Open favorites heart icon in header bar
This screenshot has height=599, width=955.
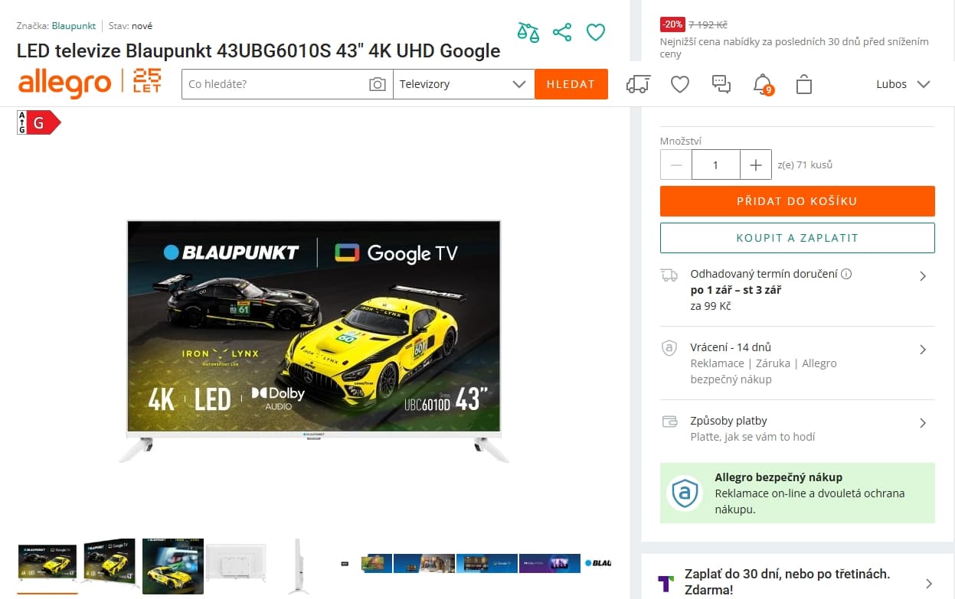click(x=680, y=84)
